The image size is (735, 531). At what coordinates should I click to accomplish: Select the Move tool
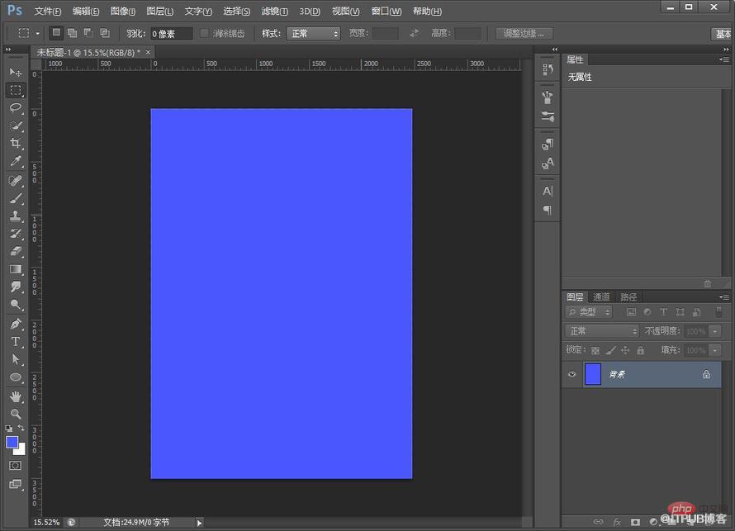(16, 72)
